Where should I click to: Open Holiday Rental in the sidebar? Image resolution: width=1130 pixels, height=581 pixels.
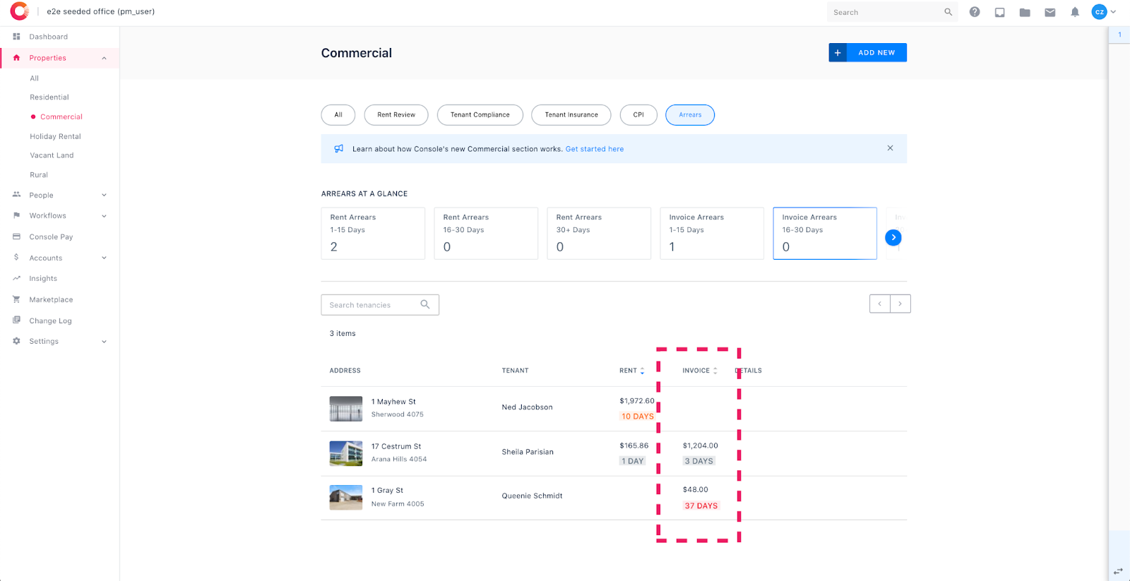coord(55,136)
